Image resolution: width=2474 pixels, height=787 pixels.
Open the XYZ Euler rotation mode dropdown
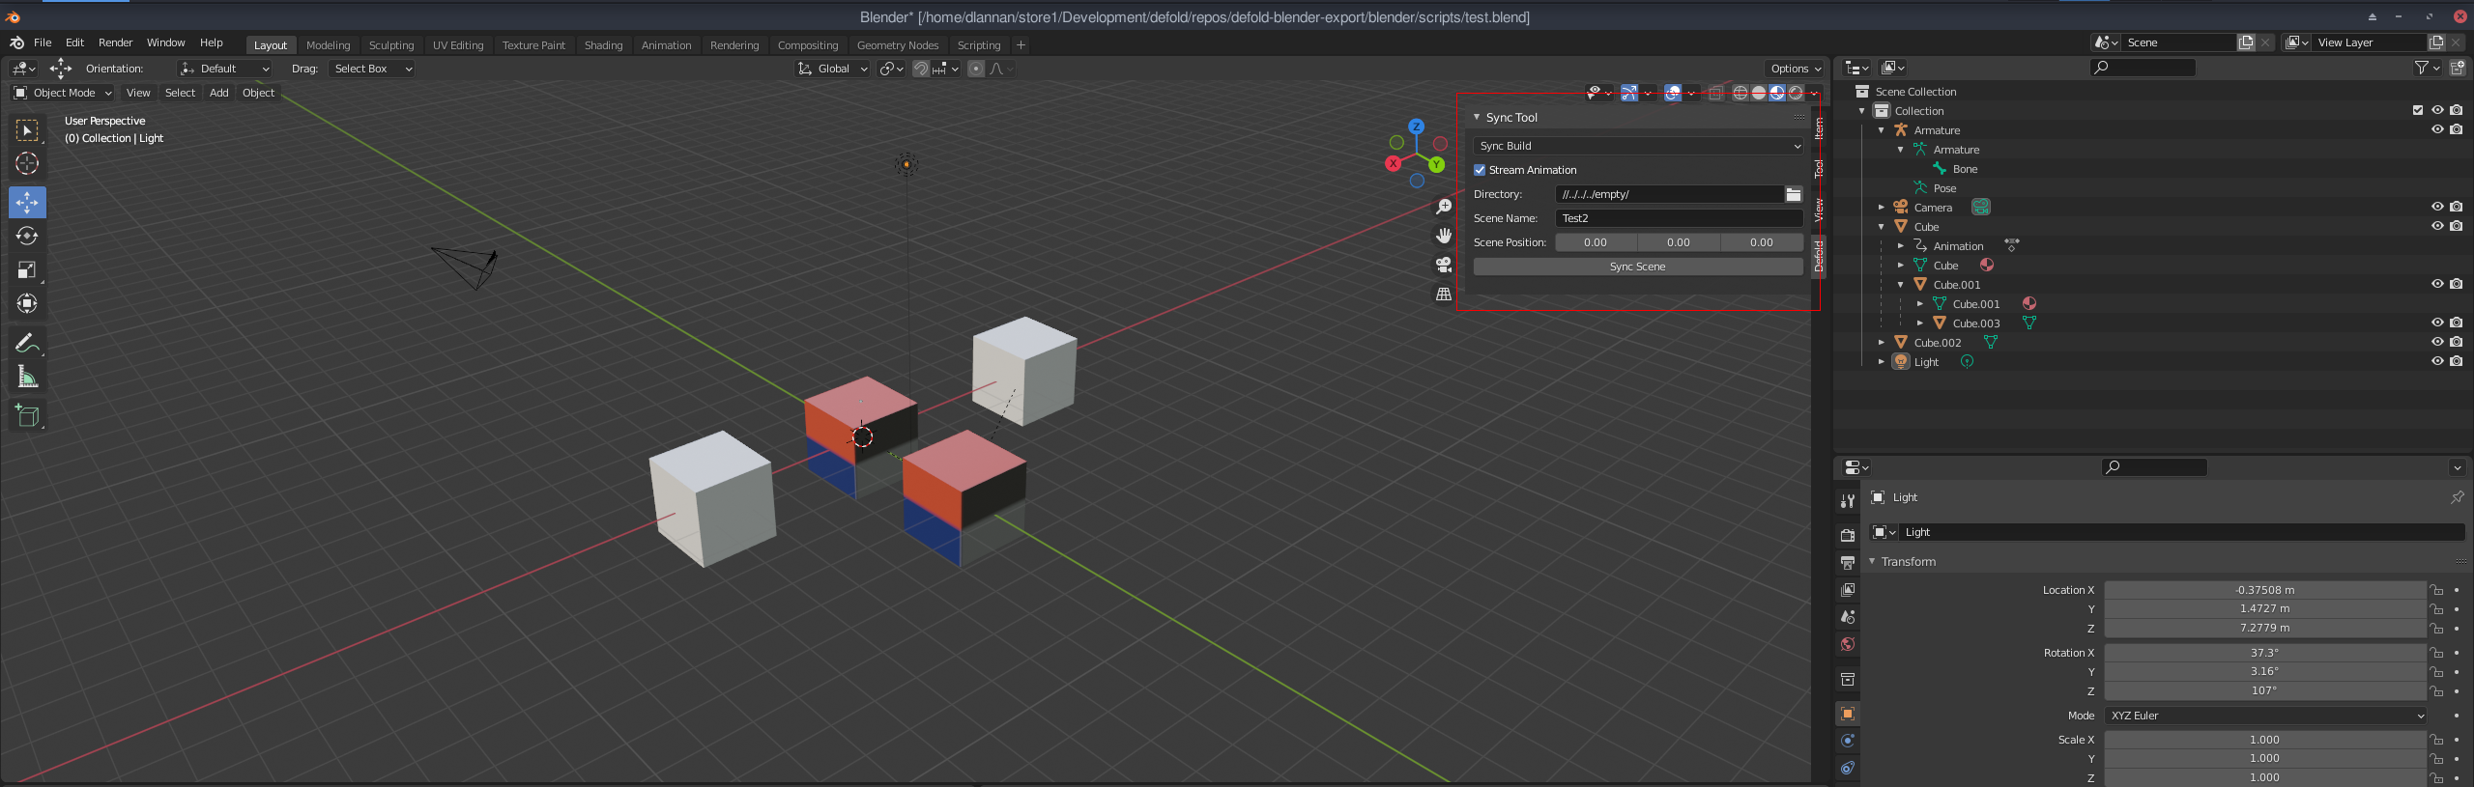[x=2265, y=716]
